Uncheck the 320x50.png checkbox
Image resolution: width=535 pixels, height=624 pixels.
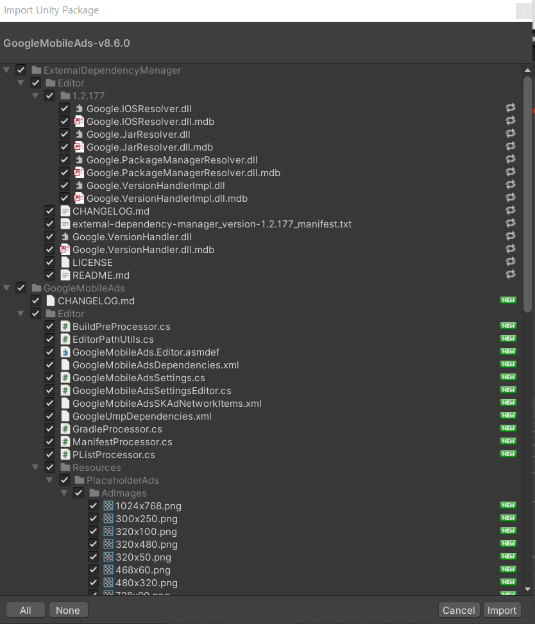pyautogui.click(x=93, y=557)
